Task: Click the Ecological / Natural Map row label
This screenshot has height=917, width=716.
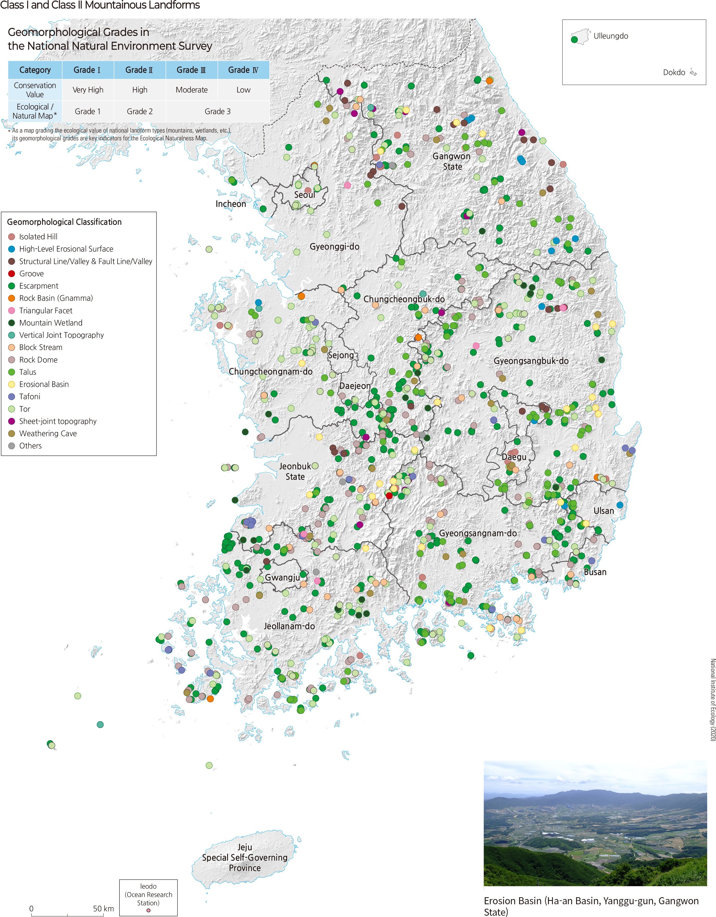Action: pos(35,111)
